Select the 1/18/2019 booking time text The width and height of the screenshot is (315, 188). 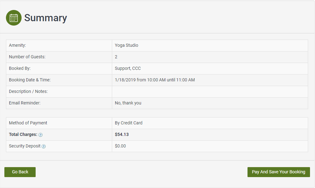point(155,80)
